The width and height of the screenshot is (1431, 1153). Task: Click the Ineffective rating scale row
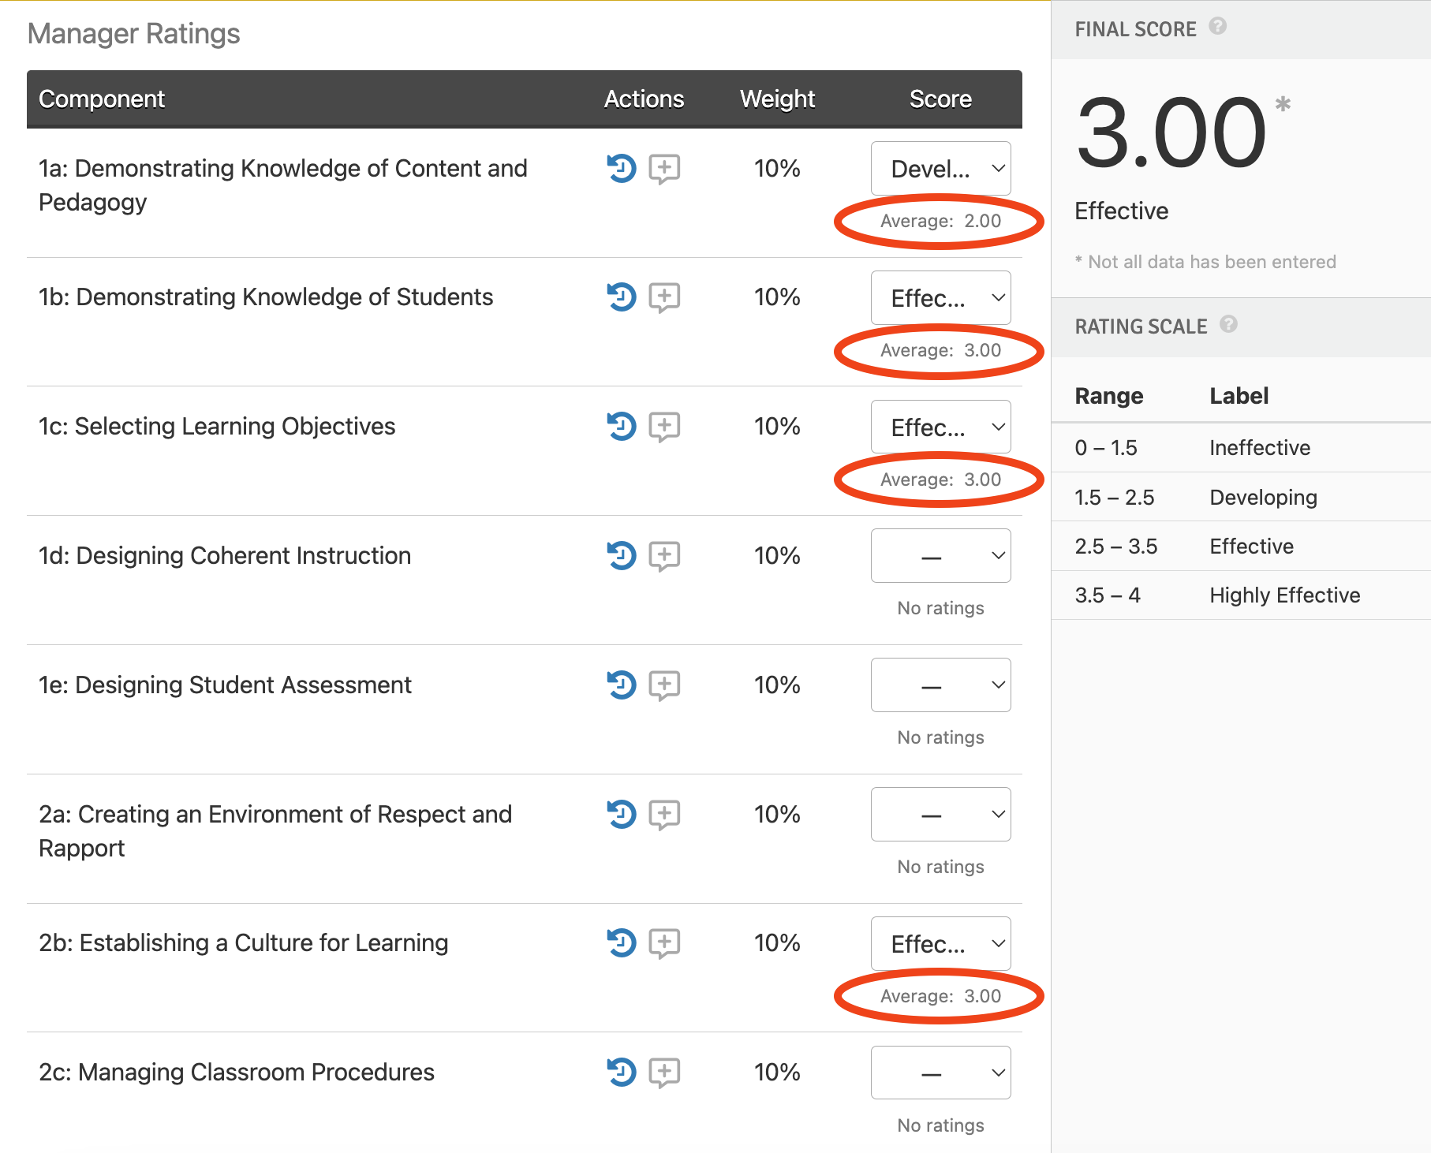point(1241,448)
